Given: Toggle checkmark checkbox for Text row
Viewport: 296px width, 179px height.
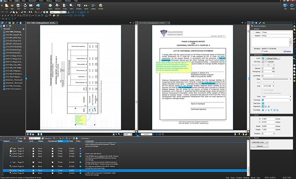Looking at the screenshot, I should (52, 162).
